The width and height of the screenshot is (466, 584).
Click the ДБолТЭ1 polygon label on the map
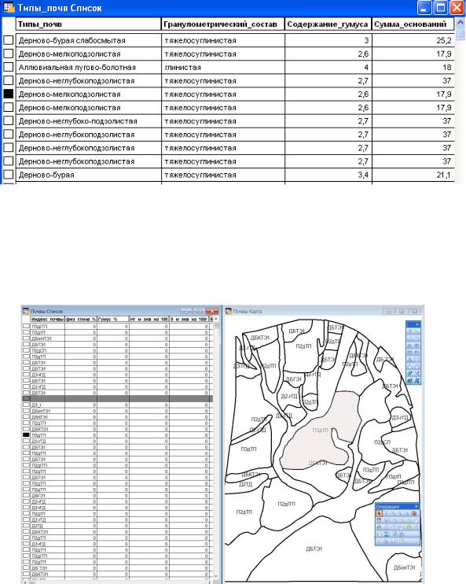tap(404, 567)
